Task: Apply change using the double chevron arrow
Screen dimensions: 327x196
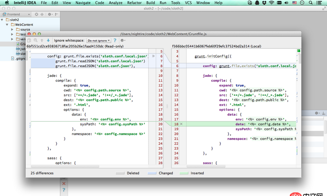Action: point(153,55)
